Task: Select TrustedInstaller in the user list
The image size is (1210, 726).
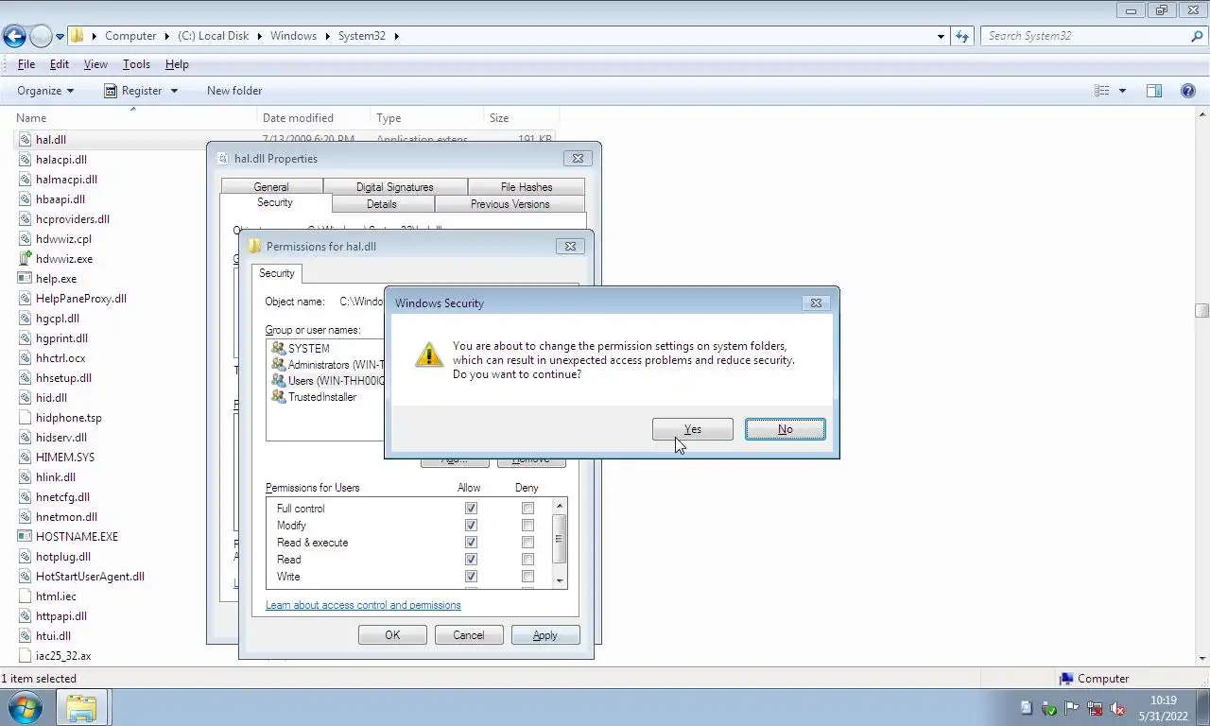Action: pyautogui.click(x=322, y=397)
